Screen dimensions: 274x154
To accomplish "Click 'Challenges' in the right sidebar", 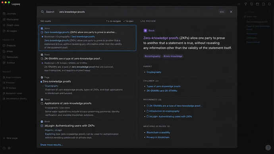I will pyautogui.click(x=251, y=38).
